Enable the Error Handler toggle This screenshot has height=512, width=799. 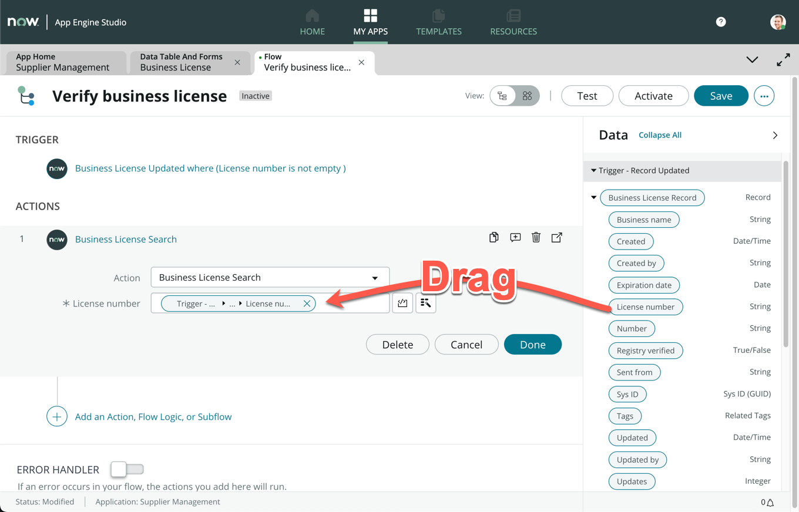tap(127, 469)
